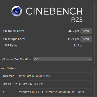Click the 1129 pts single core score

coord(73,39)
